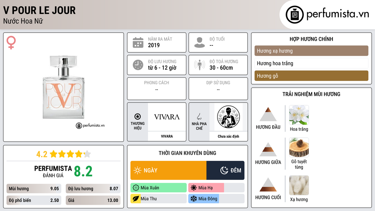Open the Xạ hương note image
Image resolution: width=375 pixels, height=211 pixels.
[299, 185]
